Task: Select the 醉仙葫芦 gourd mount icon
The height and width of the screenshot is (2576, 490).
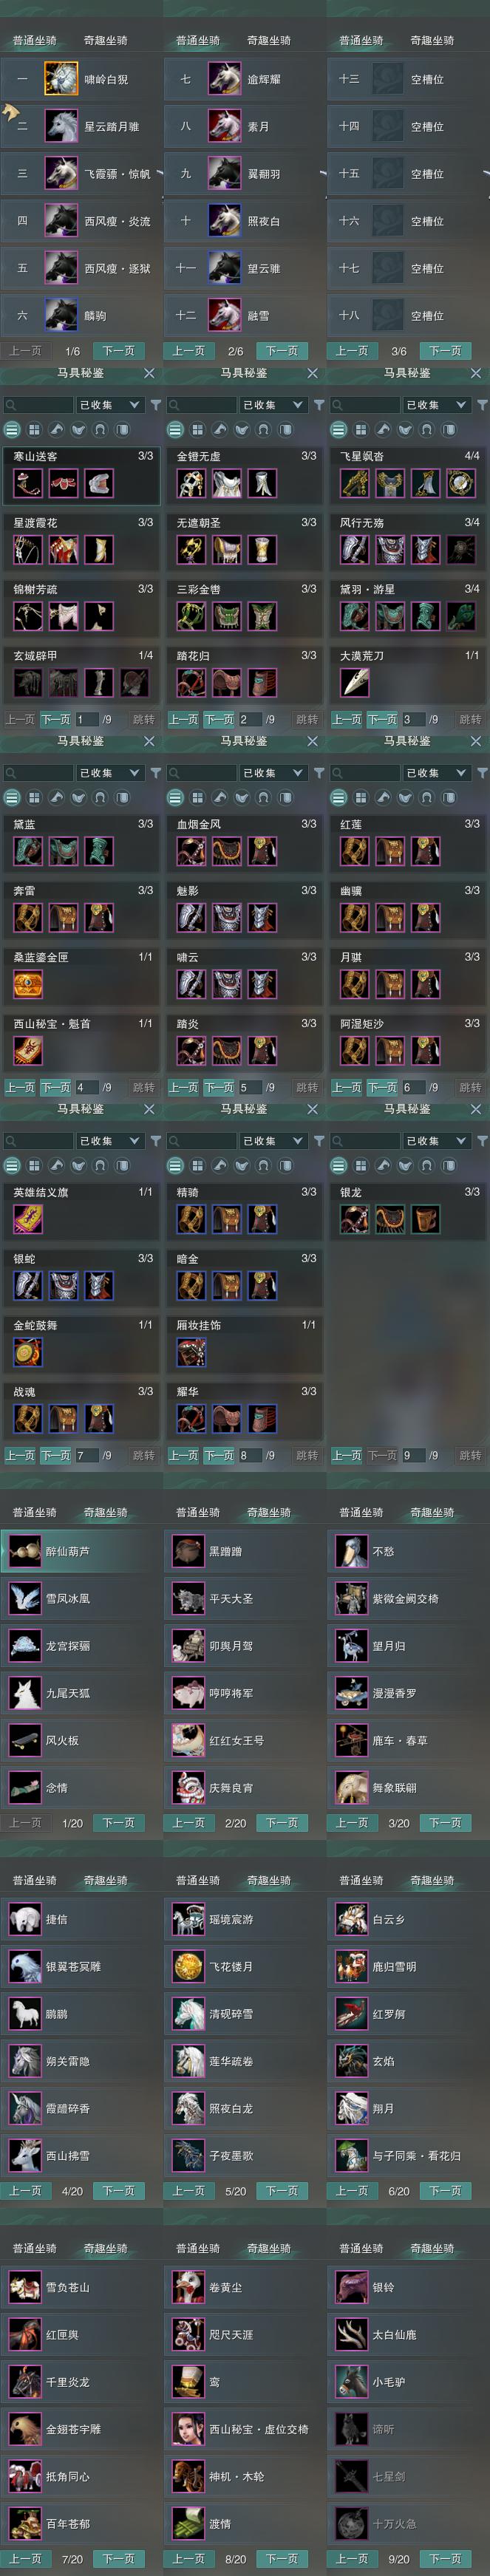Action: (25, 1551)
